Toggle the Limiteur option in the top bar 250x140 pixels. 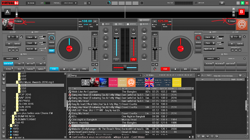tap(200, 3)
